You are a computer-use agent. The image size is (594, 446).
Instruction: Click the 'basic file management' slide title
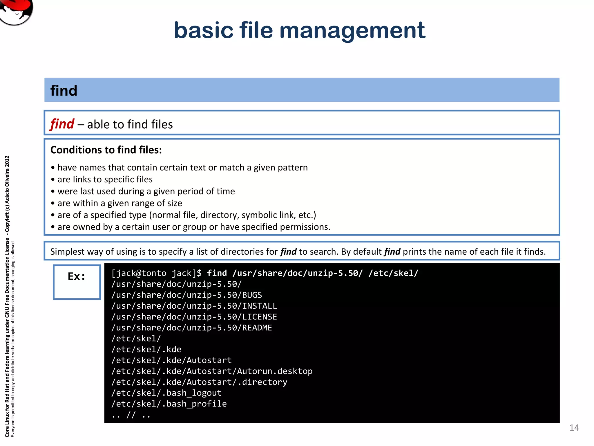pos(300,30)
